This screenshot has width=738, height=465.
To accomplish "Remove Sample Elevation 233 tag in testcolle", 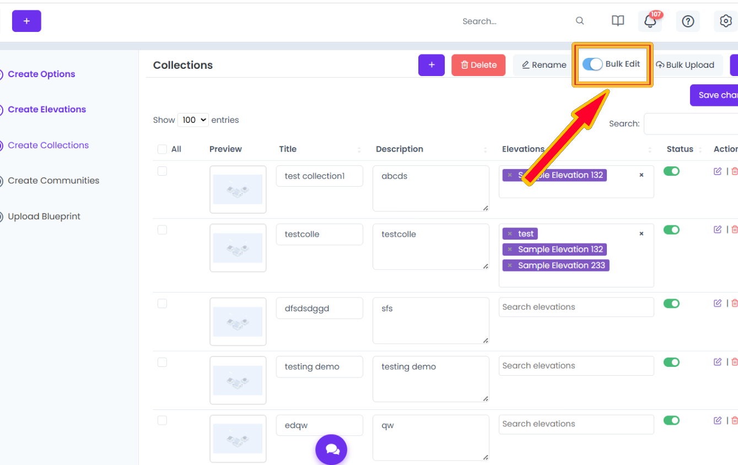I will (x=510, y=266).
